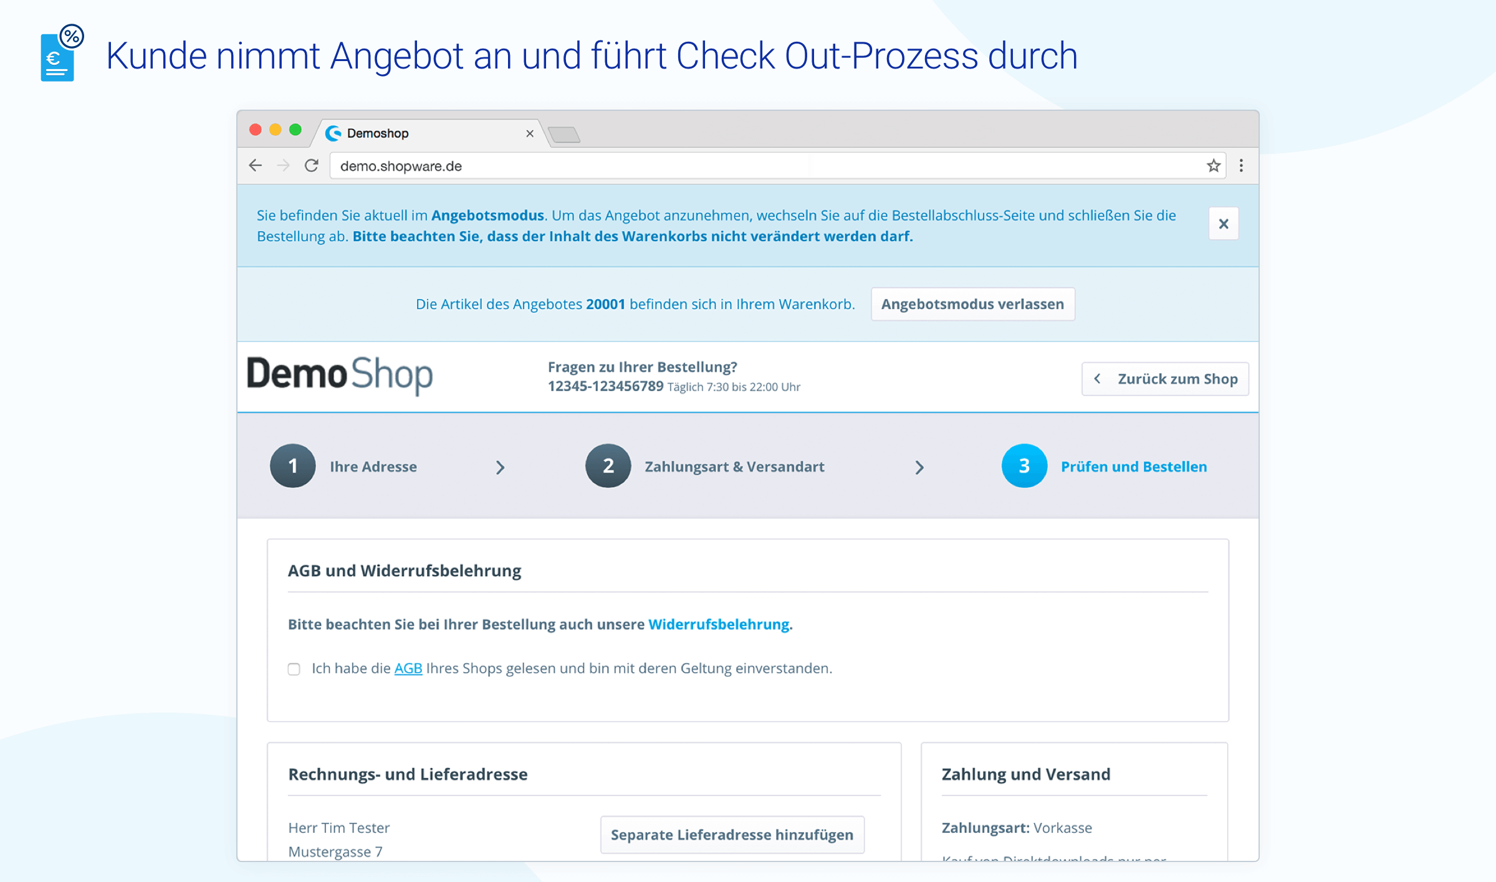Image resolution: width=1496 pixels, height=882 pixels.
Task: Close the Demoshop browser tab
Action: 530,133
